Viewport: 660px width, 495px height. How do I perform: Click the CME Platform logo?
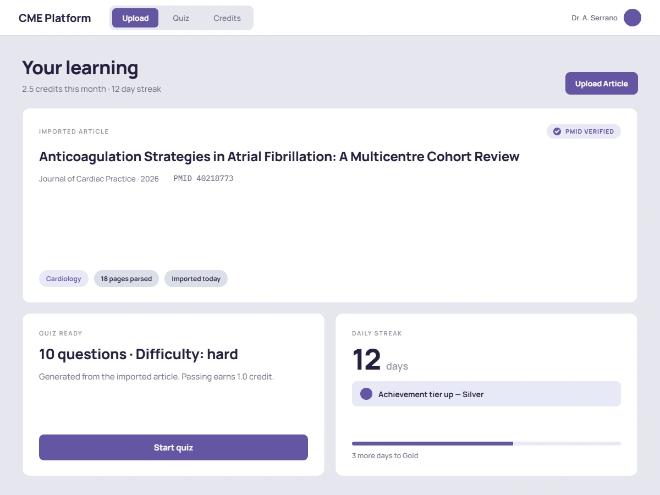click(55, 18)
